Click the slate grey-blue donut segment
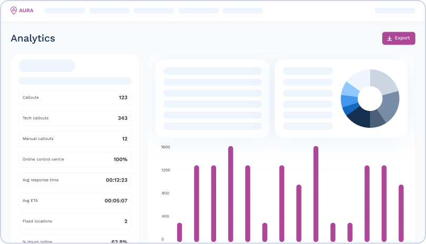The image size is (426, 244). tap(390, 106)
